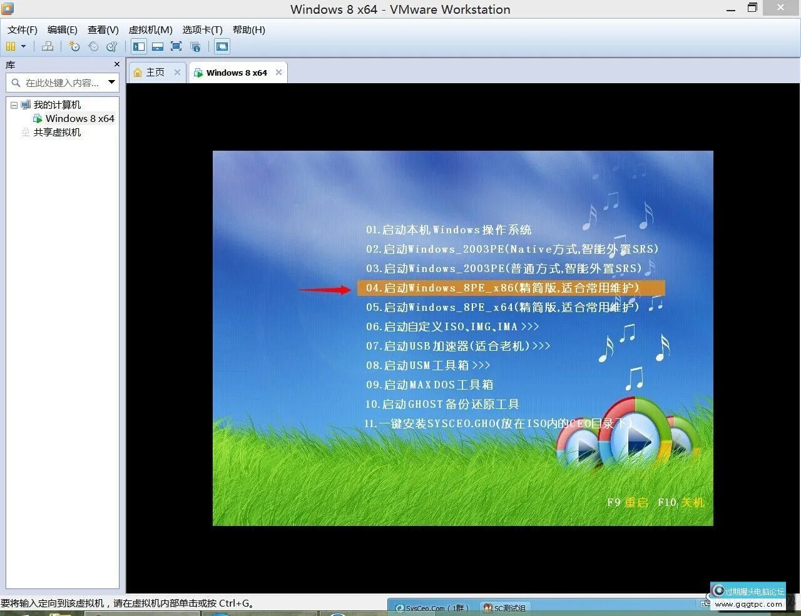Toggle the library sidebar view
This screenshot has width=801, height=616.
click(139, 46)
